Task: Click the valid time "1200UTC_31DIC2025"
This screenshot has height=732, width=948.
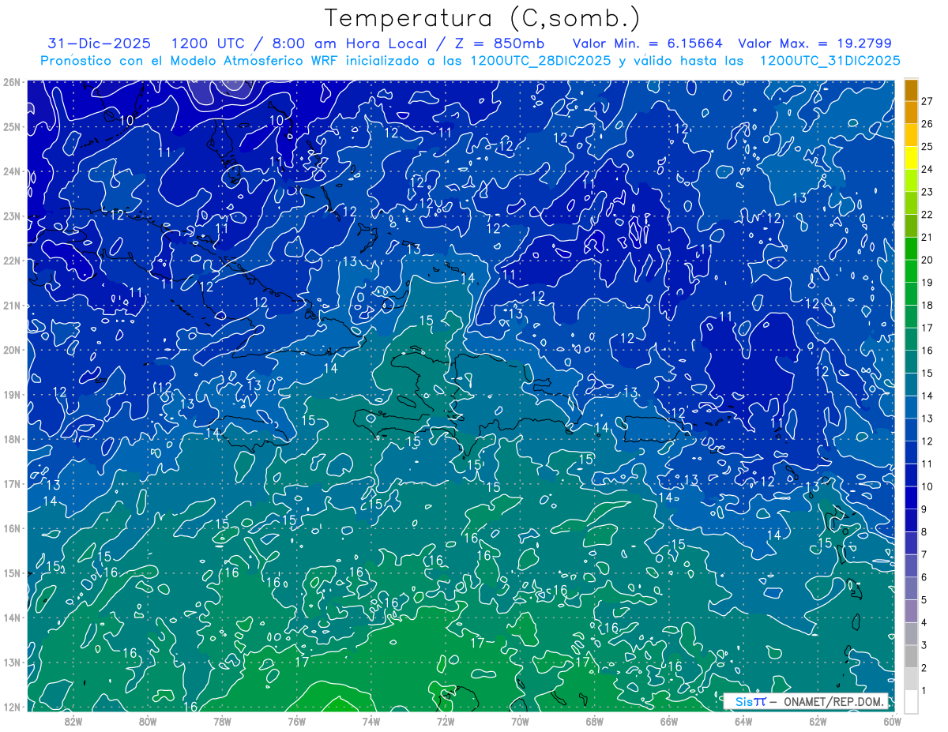Action: click(x=829, y=60)
